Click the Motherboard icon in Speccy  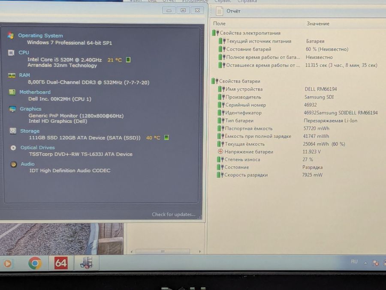click(12, 92)
